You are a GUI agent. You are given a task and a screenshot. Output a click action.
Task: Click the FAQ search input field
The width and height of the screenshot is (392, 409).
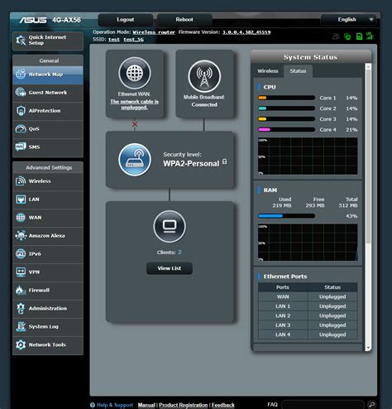pos(323,405)
